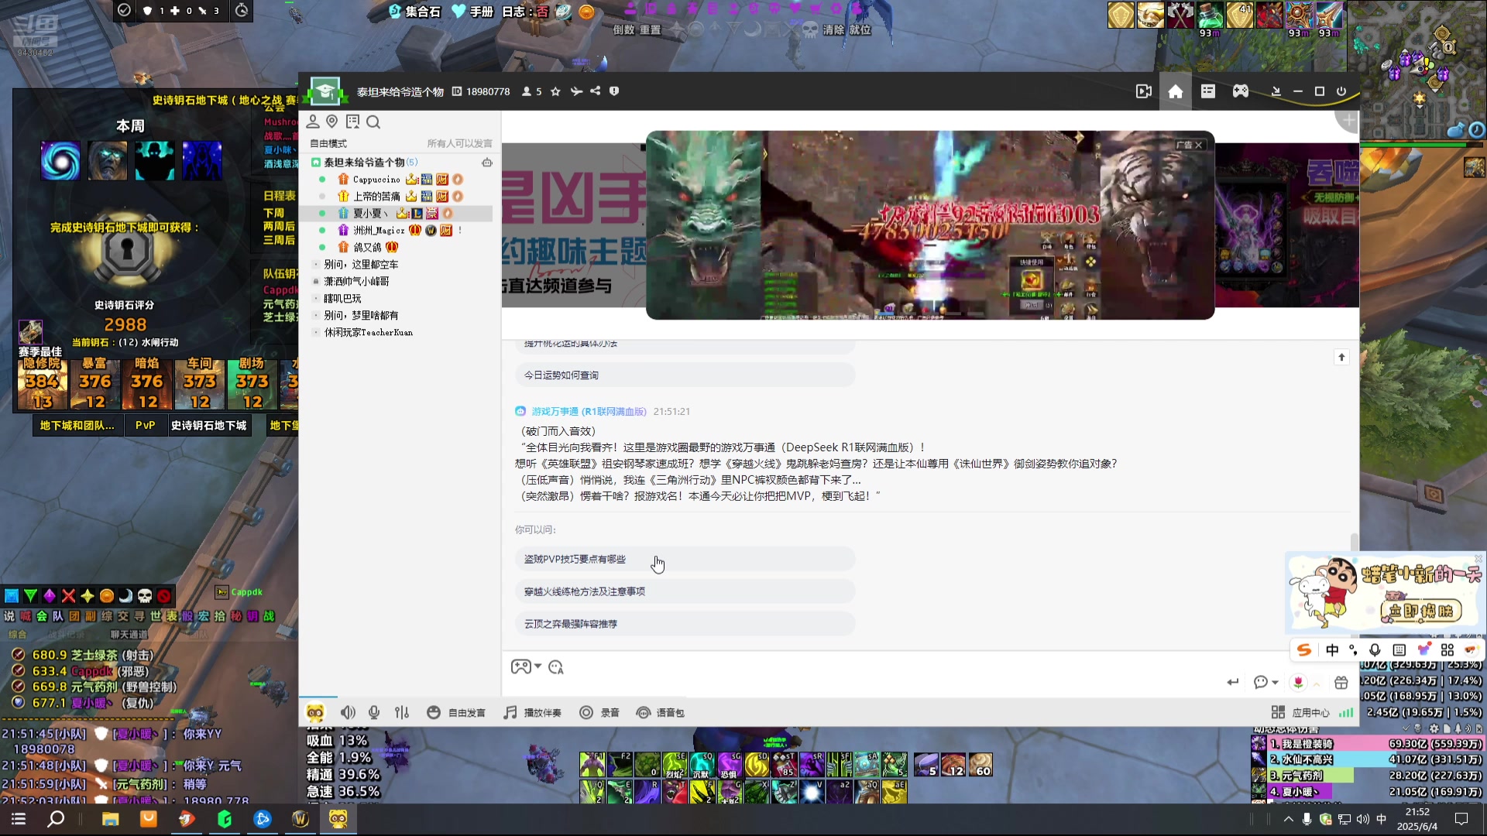Expand the flower gift chevron
1487x836 pixels.
[x=1316, y=684]
